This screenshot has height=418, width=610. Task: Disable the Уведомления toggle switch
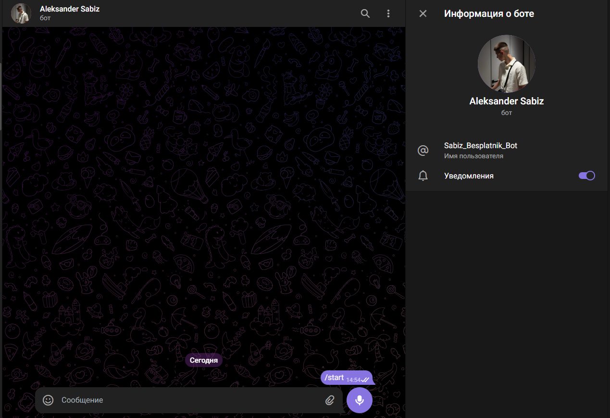[x=586, y=176]
